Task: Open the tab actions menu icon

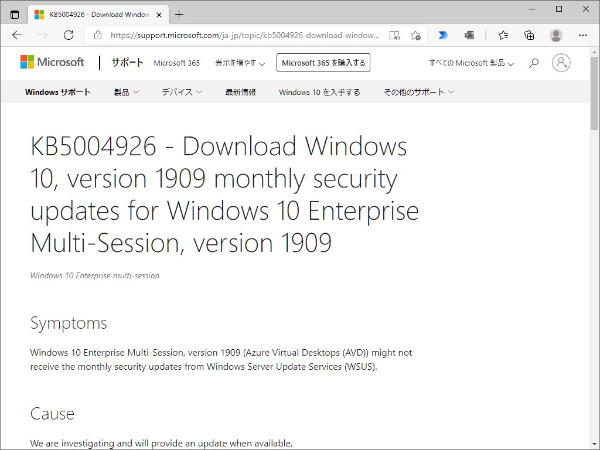Action: (15, 15)
